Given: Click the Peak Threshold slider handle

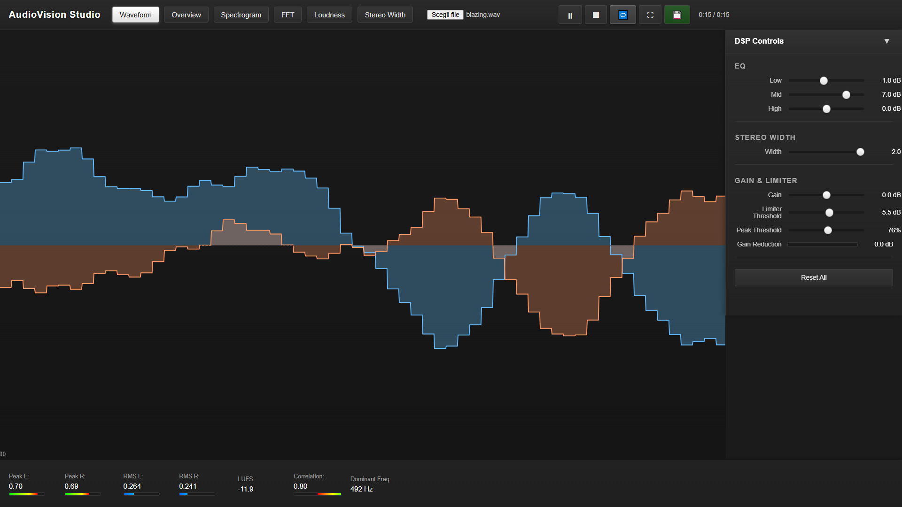Looking at the screenshot, I should pos(828,230).
